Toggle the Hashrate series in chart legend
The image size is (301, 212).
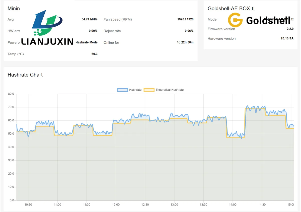pos(129,90)
